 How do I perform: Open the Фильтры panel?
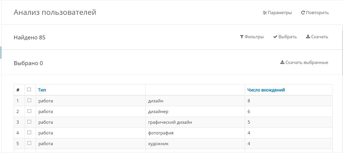pyautogui.click(x=252, y=36)
